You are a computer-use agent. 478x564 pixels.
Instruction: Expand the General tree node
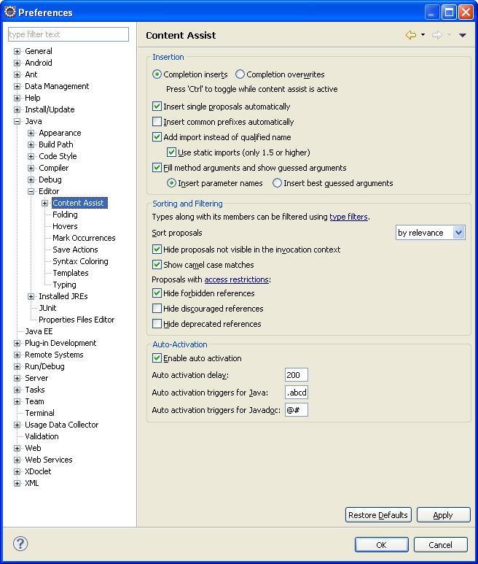click(x=17, y=51)
